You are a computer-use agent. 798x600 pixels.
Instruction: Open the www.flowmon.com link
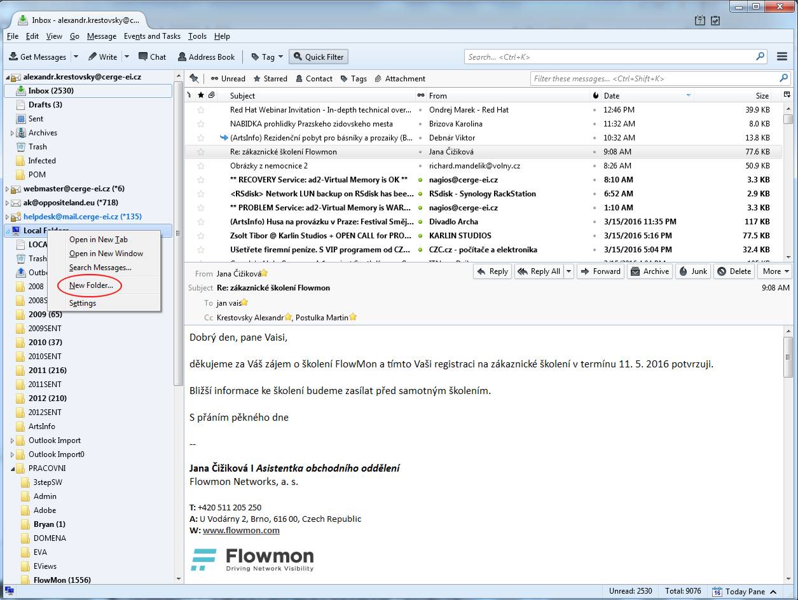click(x=241, y=530)
